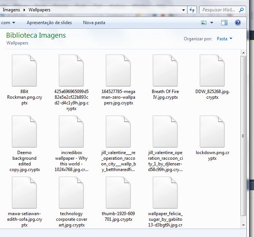Select jill_valentine___re_operation_raccoon_city file icon
The height and width of the screenshot is (237, 254).
[x=118, y=131]
